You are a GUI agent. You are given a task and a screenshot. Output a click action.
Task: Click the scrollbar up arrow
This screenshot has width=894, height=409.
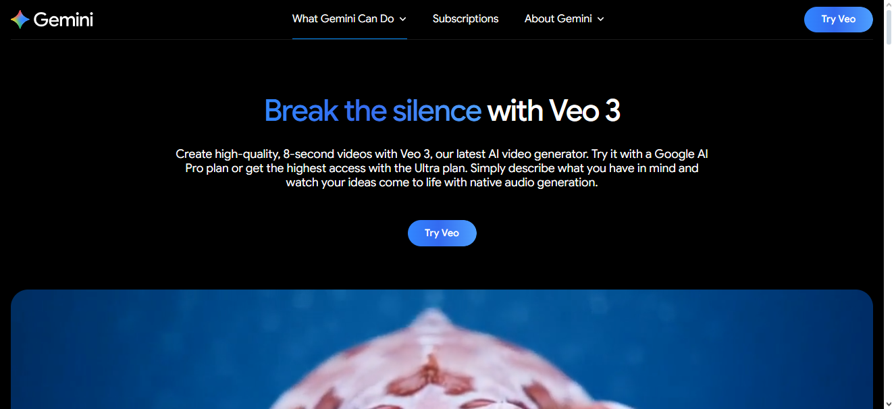tap(889, 5)
